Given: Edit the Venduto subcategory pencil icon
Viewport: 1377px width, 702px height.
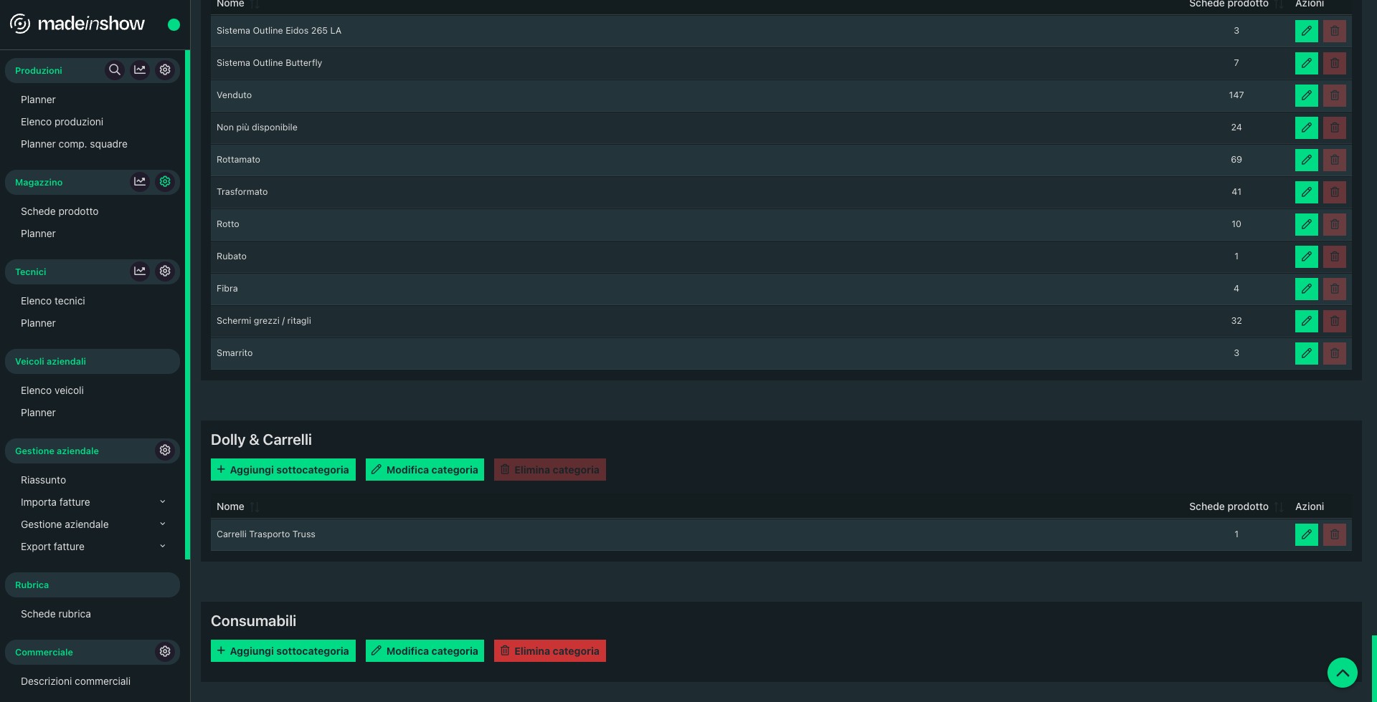Looking at the screenshot, I should click(x=1306, y=95).
